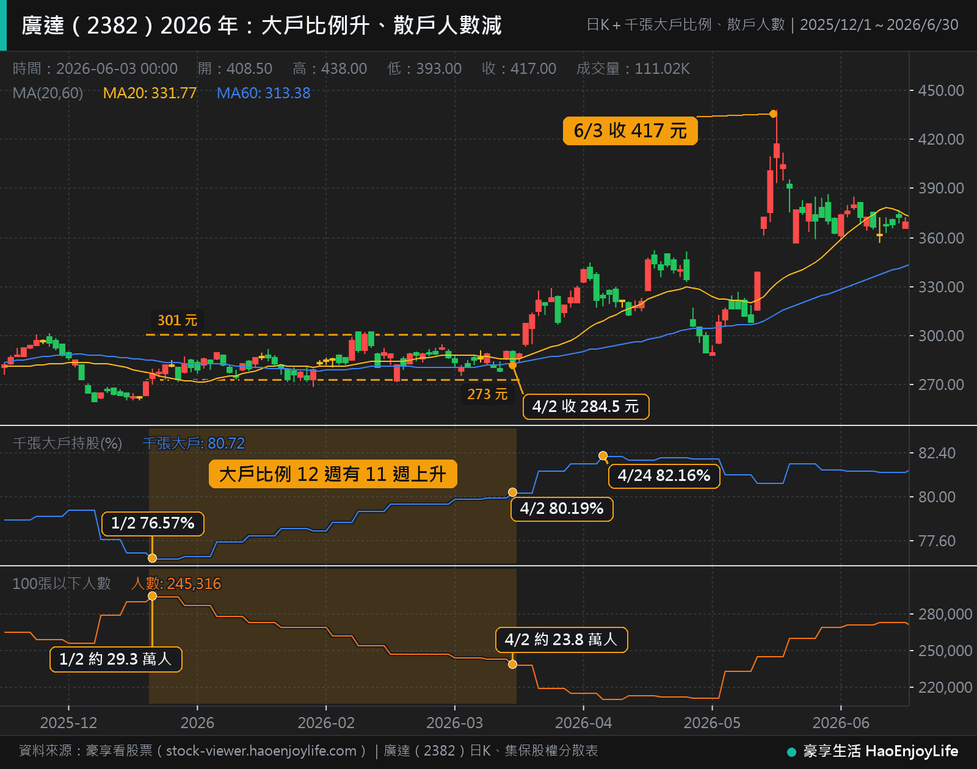This screenshot has width=977, height=769.
Task: Click the 千張大戶: 80.72 legend value
Action: tap(194, 443)
